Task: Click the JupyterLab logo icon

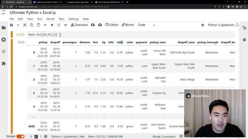Action: 3,12
